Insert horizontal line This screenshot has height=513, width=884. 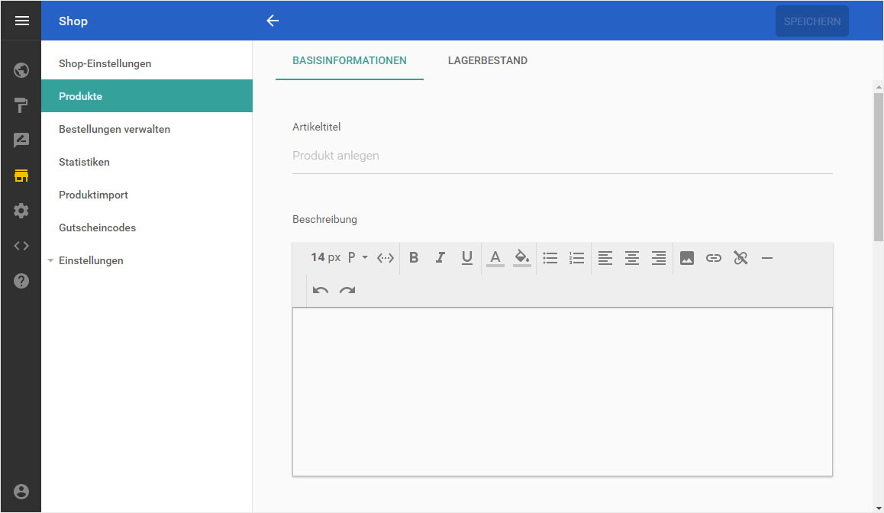click(767, 258)
